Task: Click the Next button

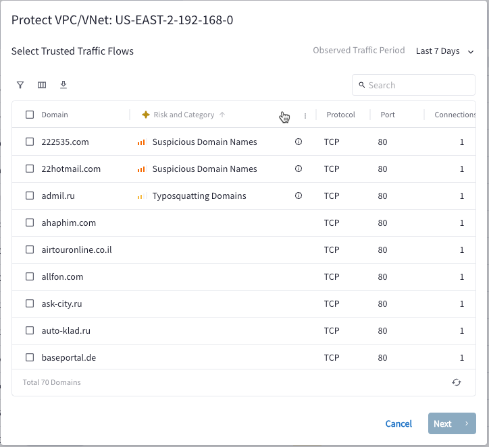Action: point(451,423)
